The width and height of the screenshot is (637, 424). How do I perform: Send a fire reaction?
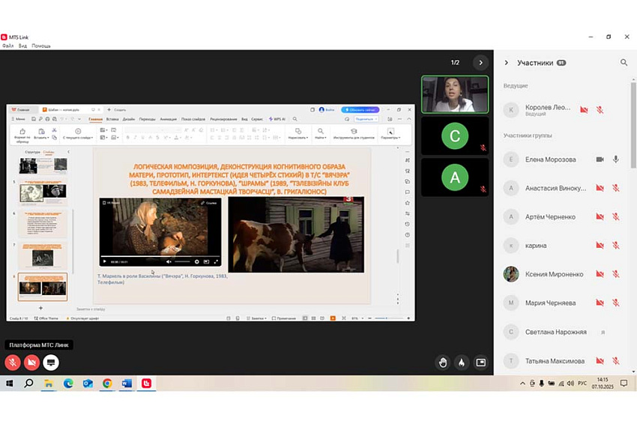point(462,363)
